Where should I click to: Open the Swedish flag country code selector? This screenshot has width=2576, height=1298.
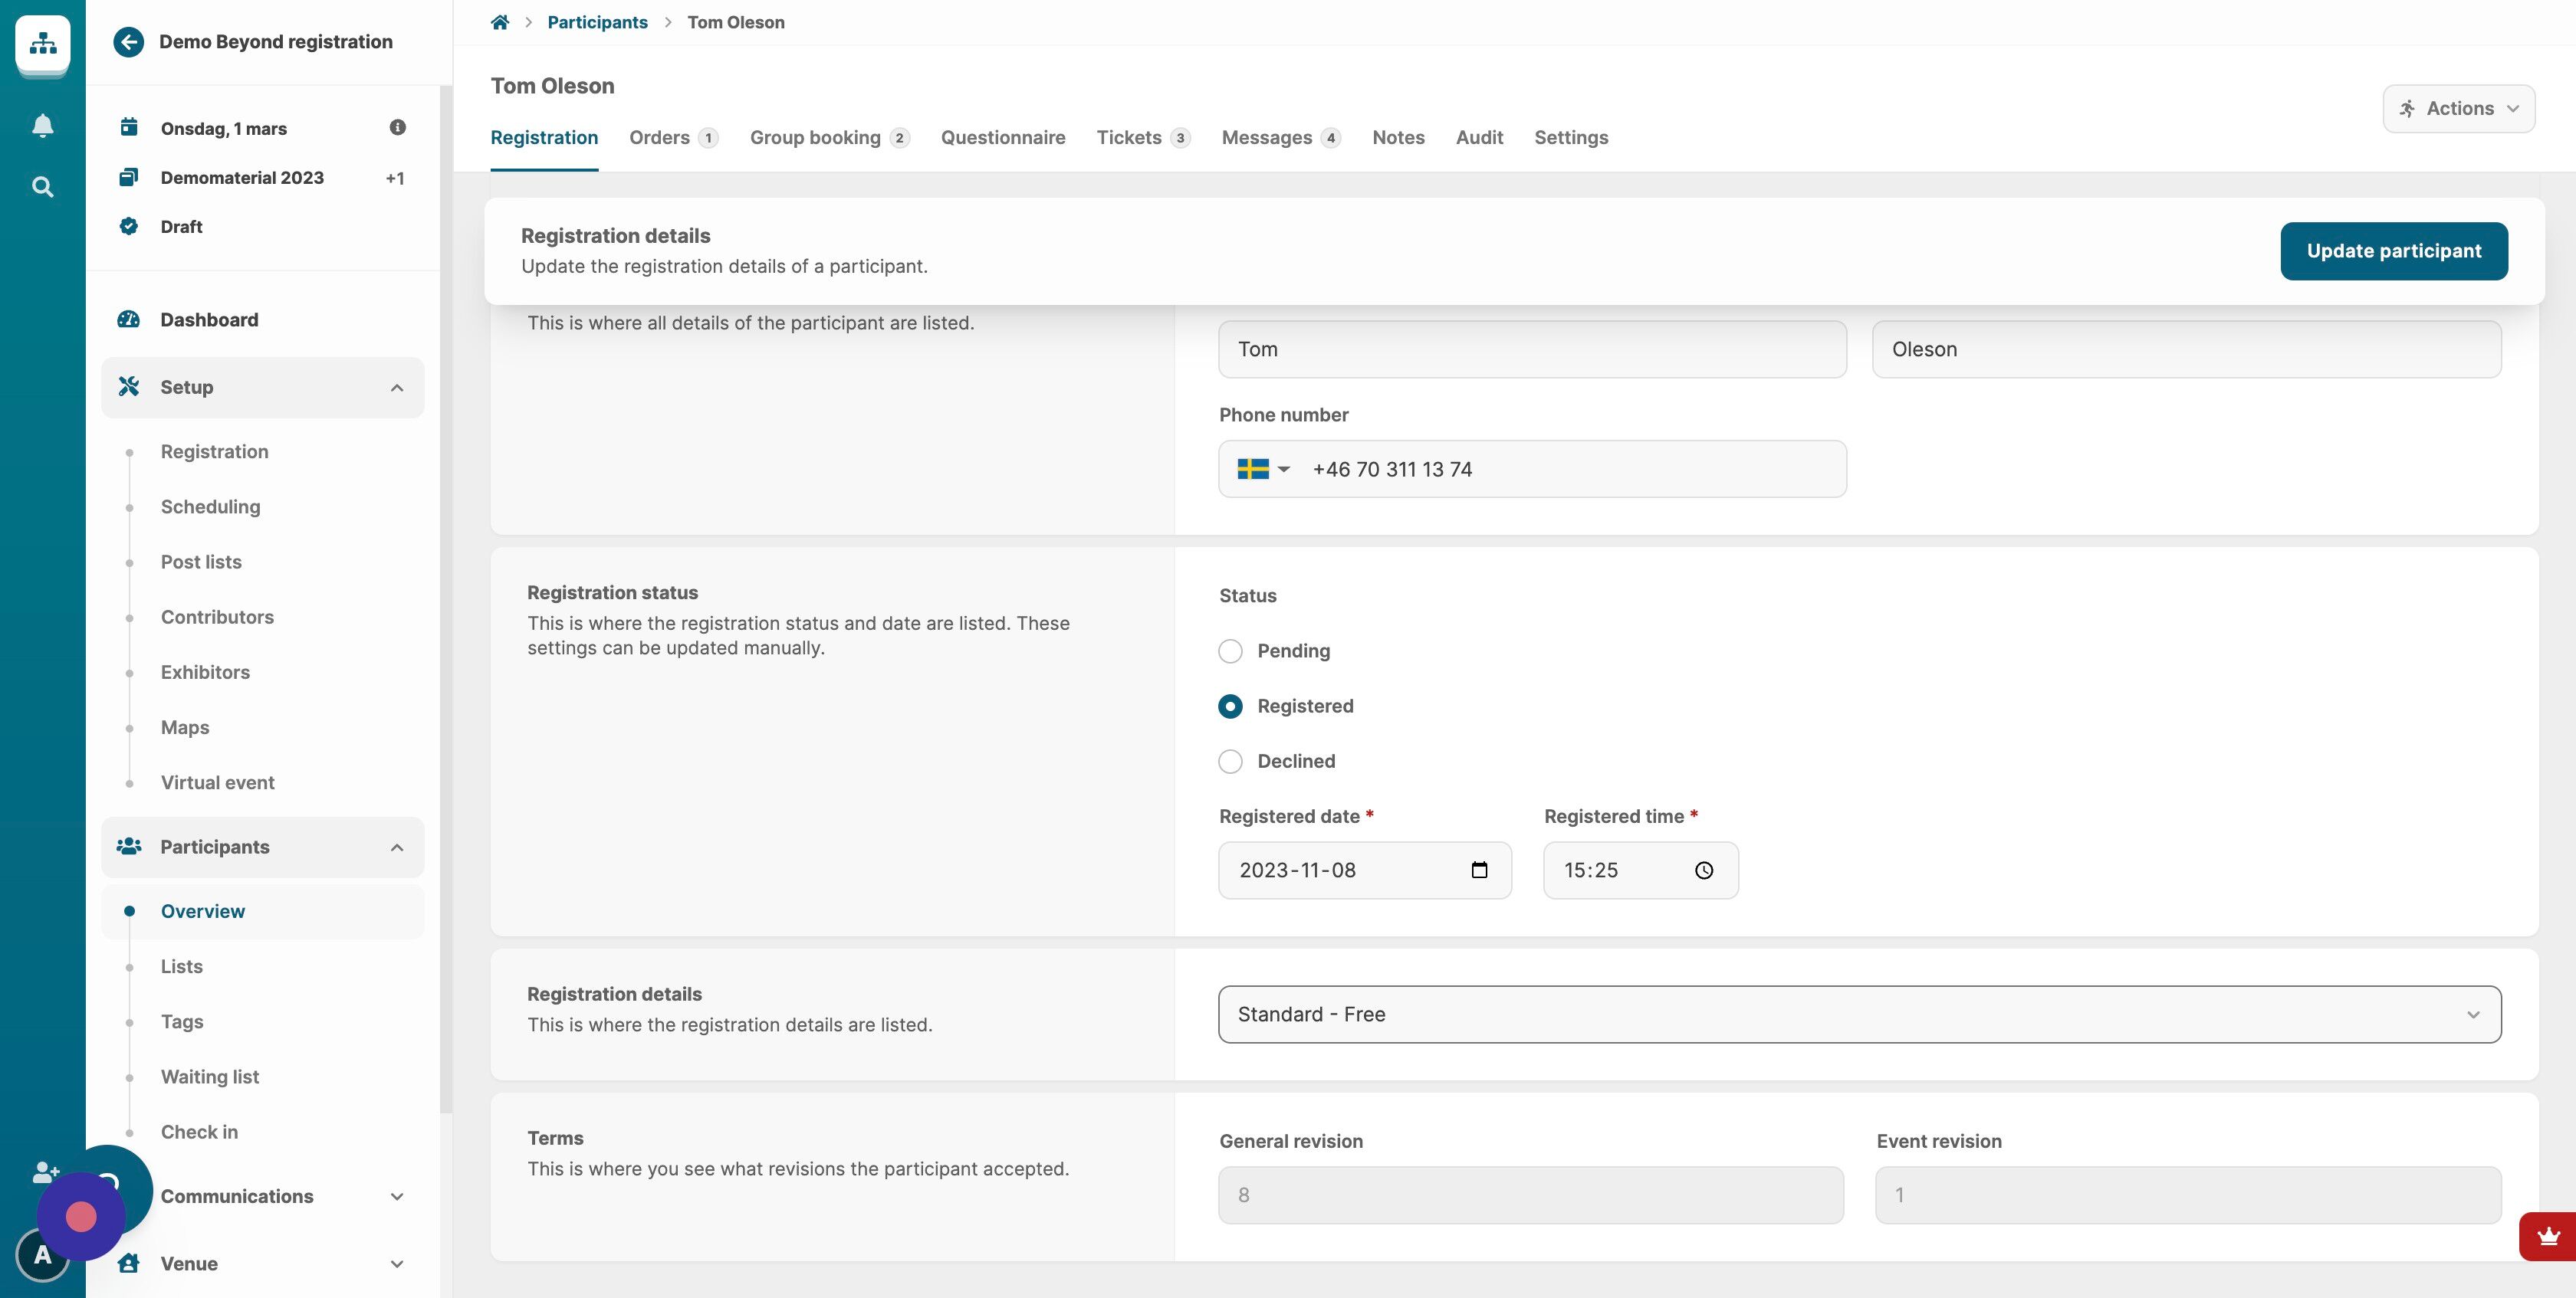(1263, 470)
